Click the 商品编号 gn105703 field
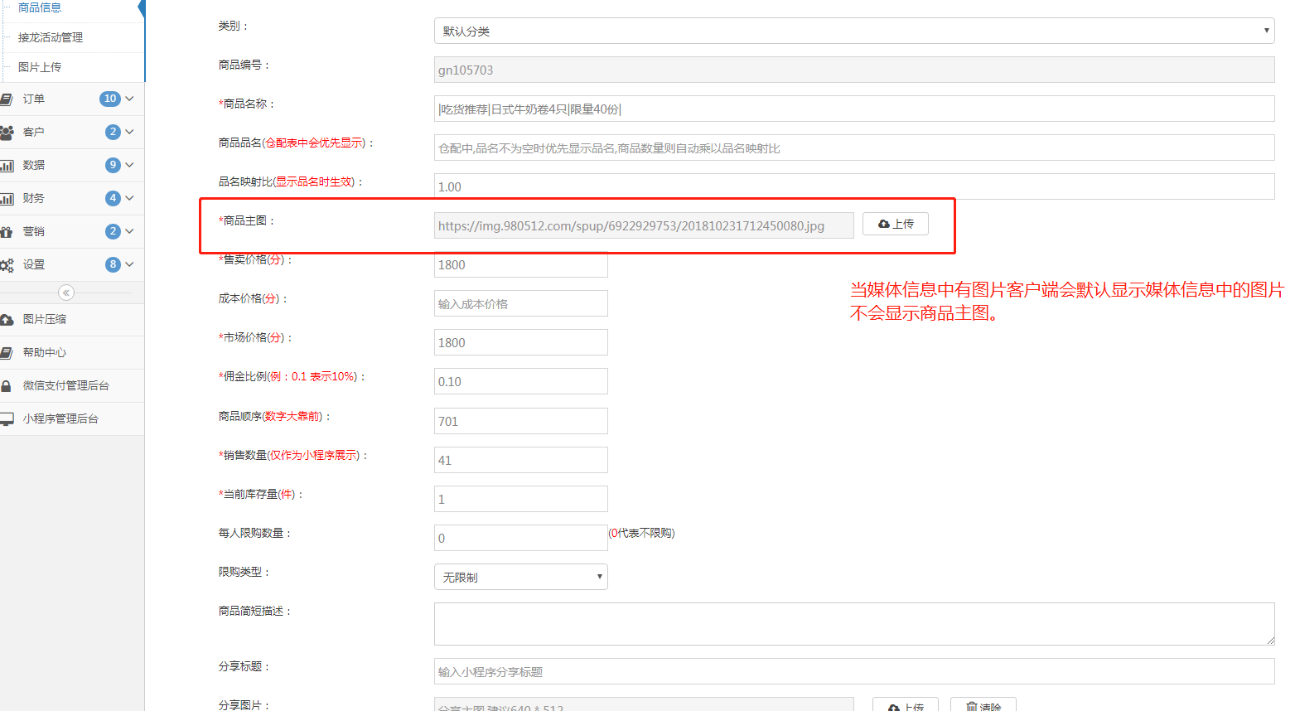Viewport: 1295px width, 711px height. [854, 70]
